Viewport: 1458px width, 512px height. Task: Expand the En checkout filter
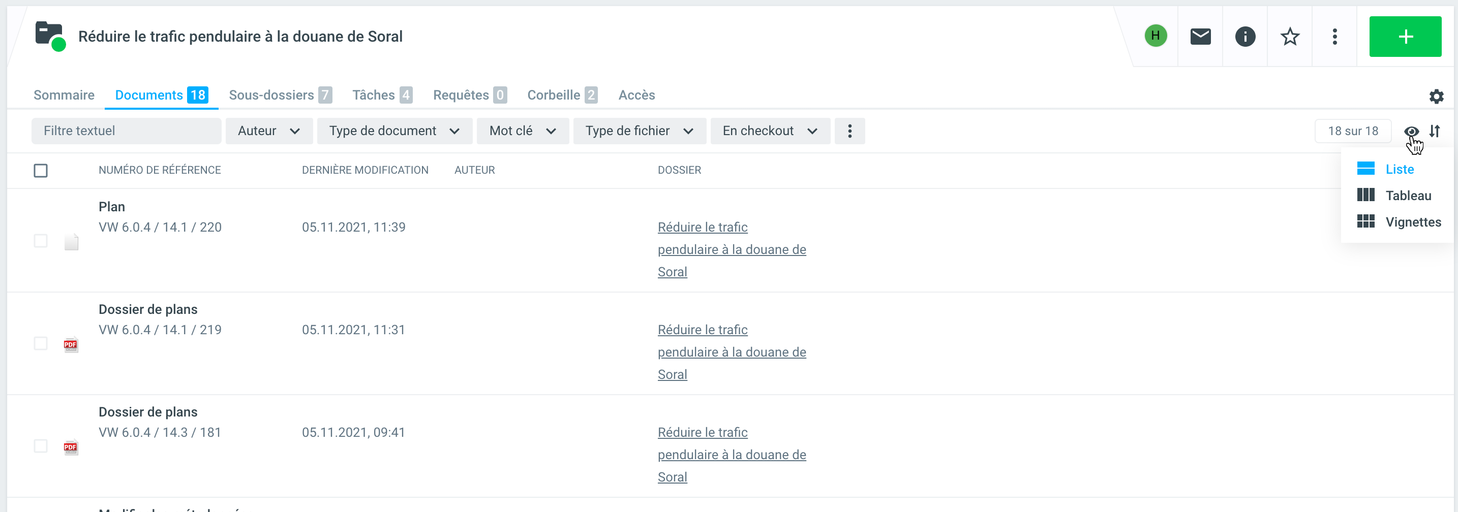(770, 131)
